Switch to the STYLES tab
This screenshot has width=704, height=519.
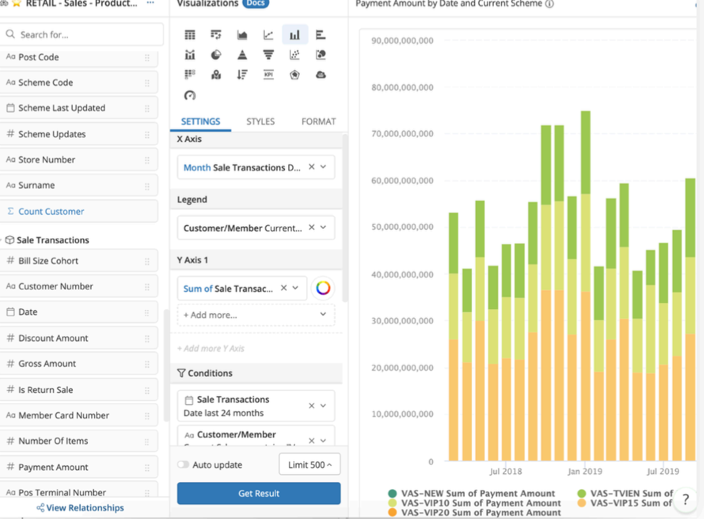click(260, 122)
